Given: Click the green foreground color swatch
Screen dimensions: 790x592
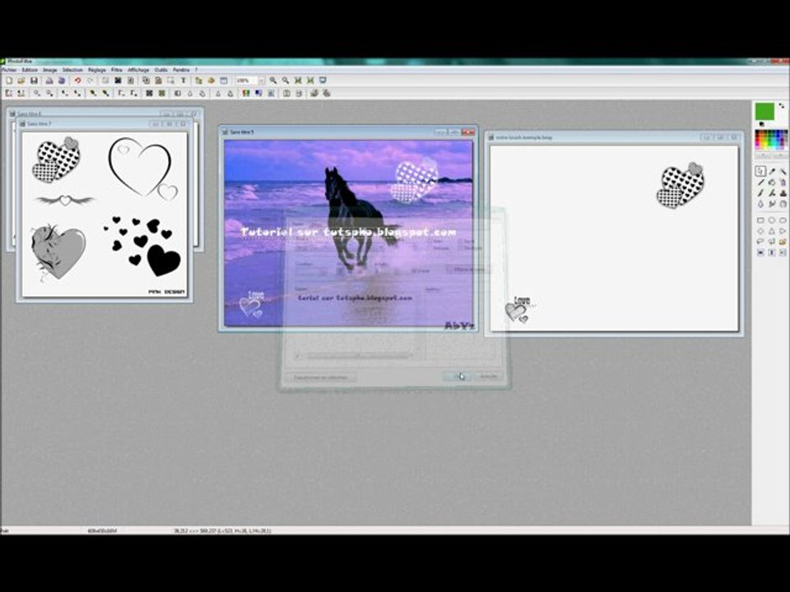Looking at the screenshot, I should pos(764,111).
